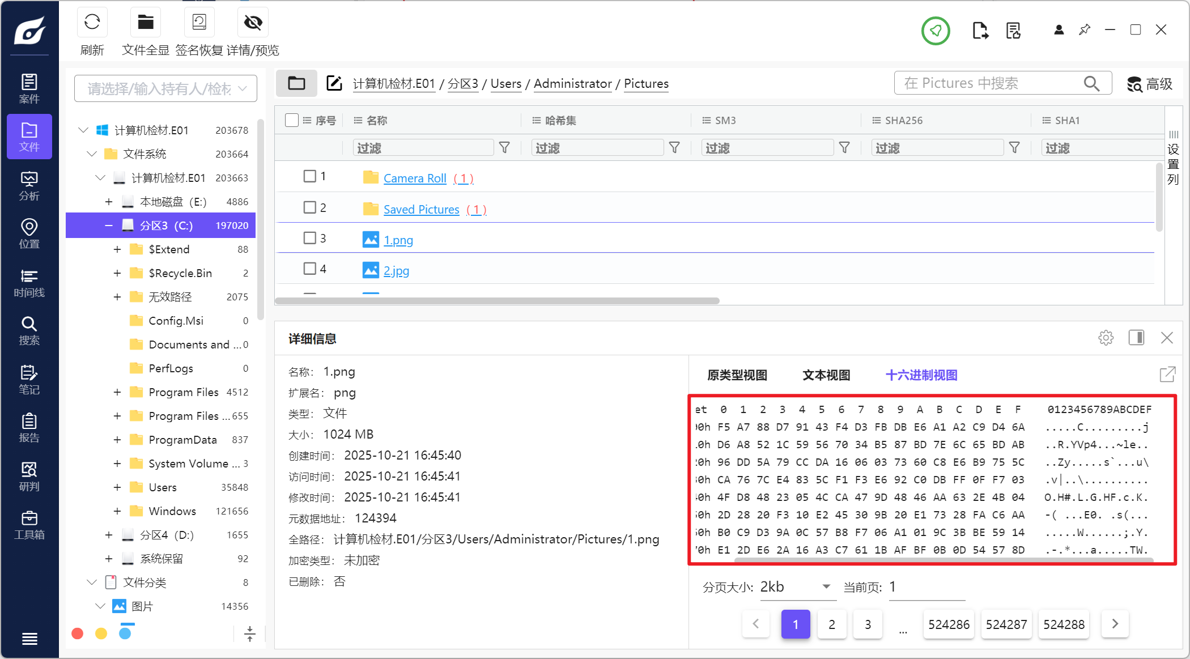
Task: Open the Saved Pictures folder link
Action: 421,210
